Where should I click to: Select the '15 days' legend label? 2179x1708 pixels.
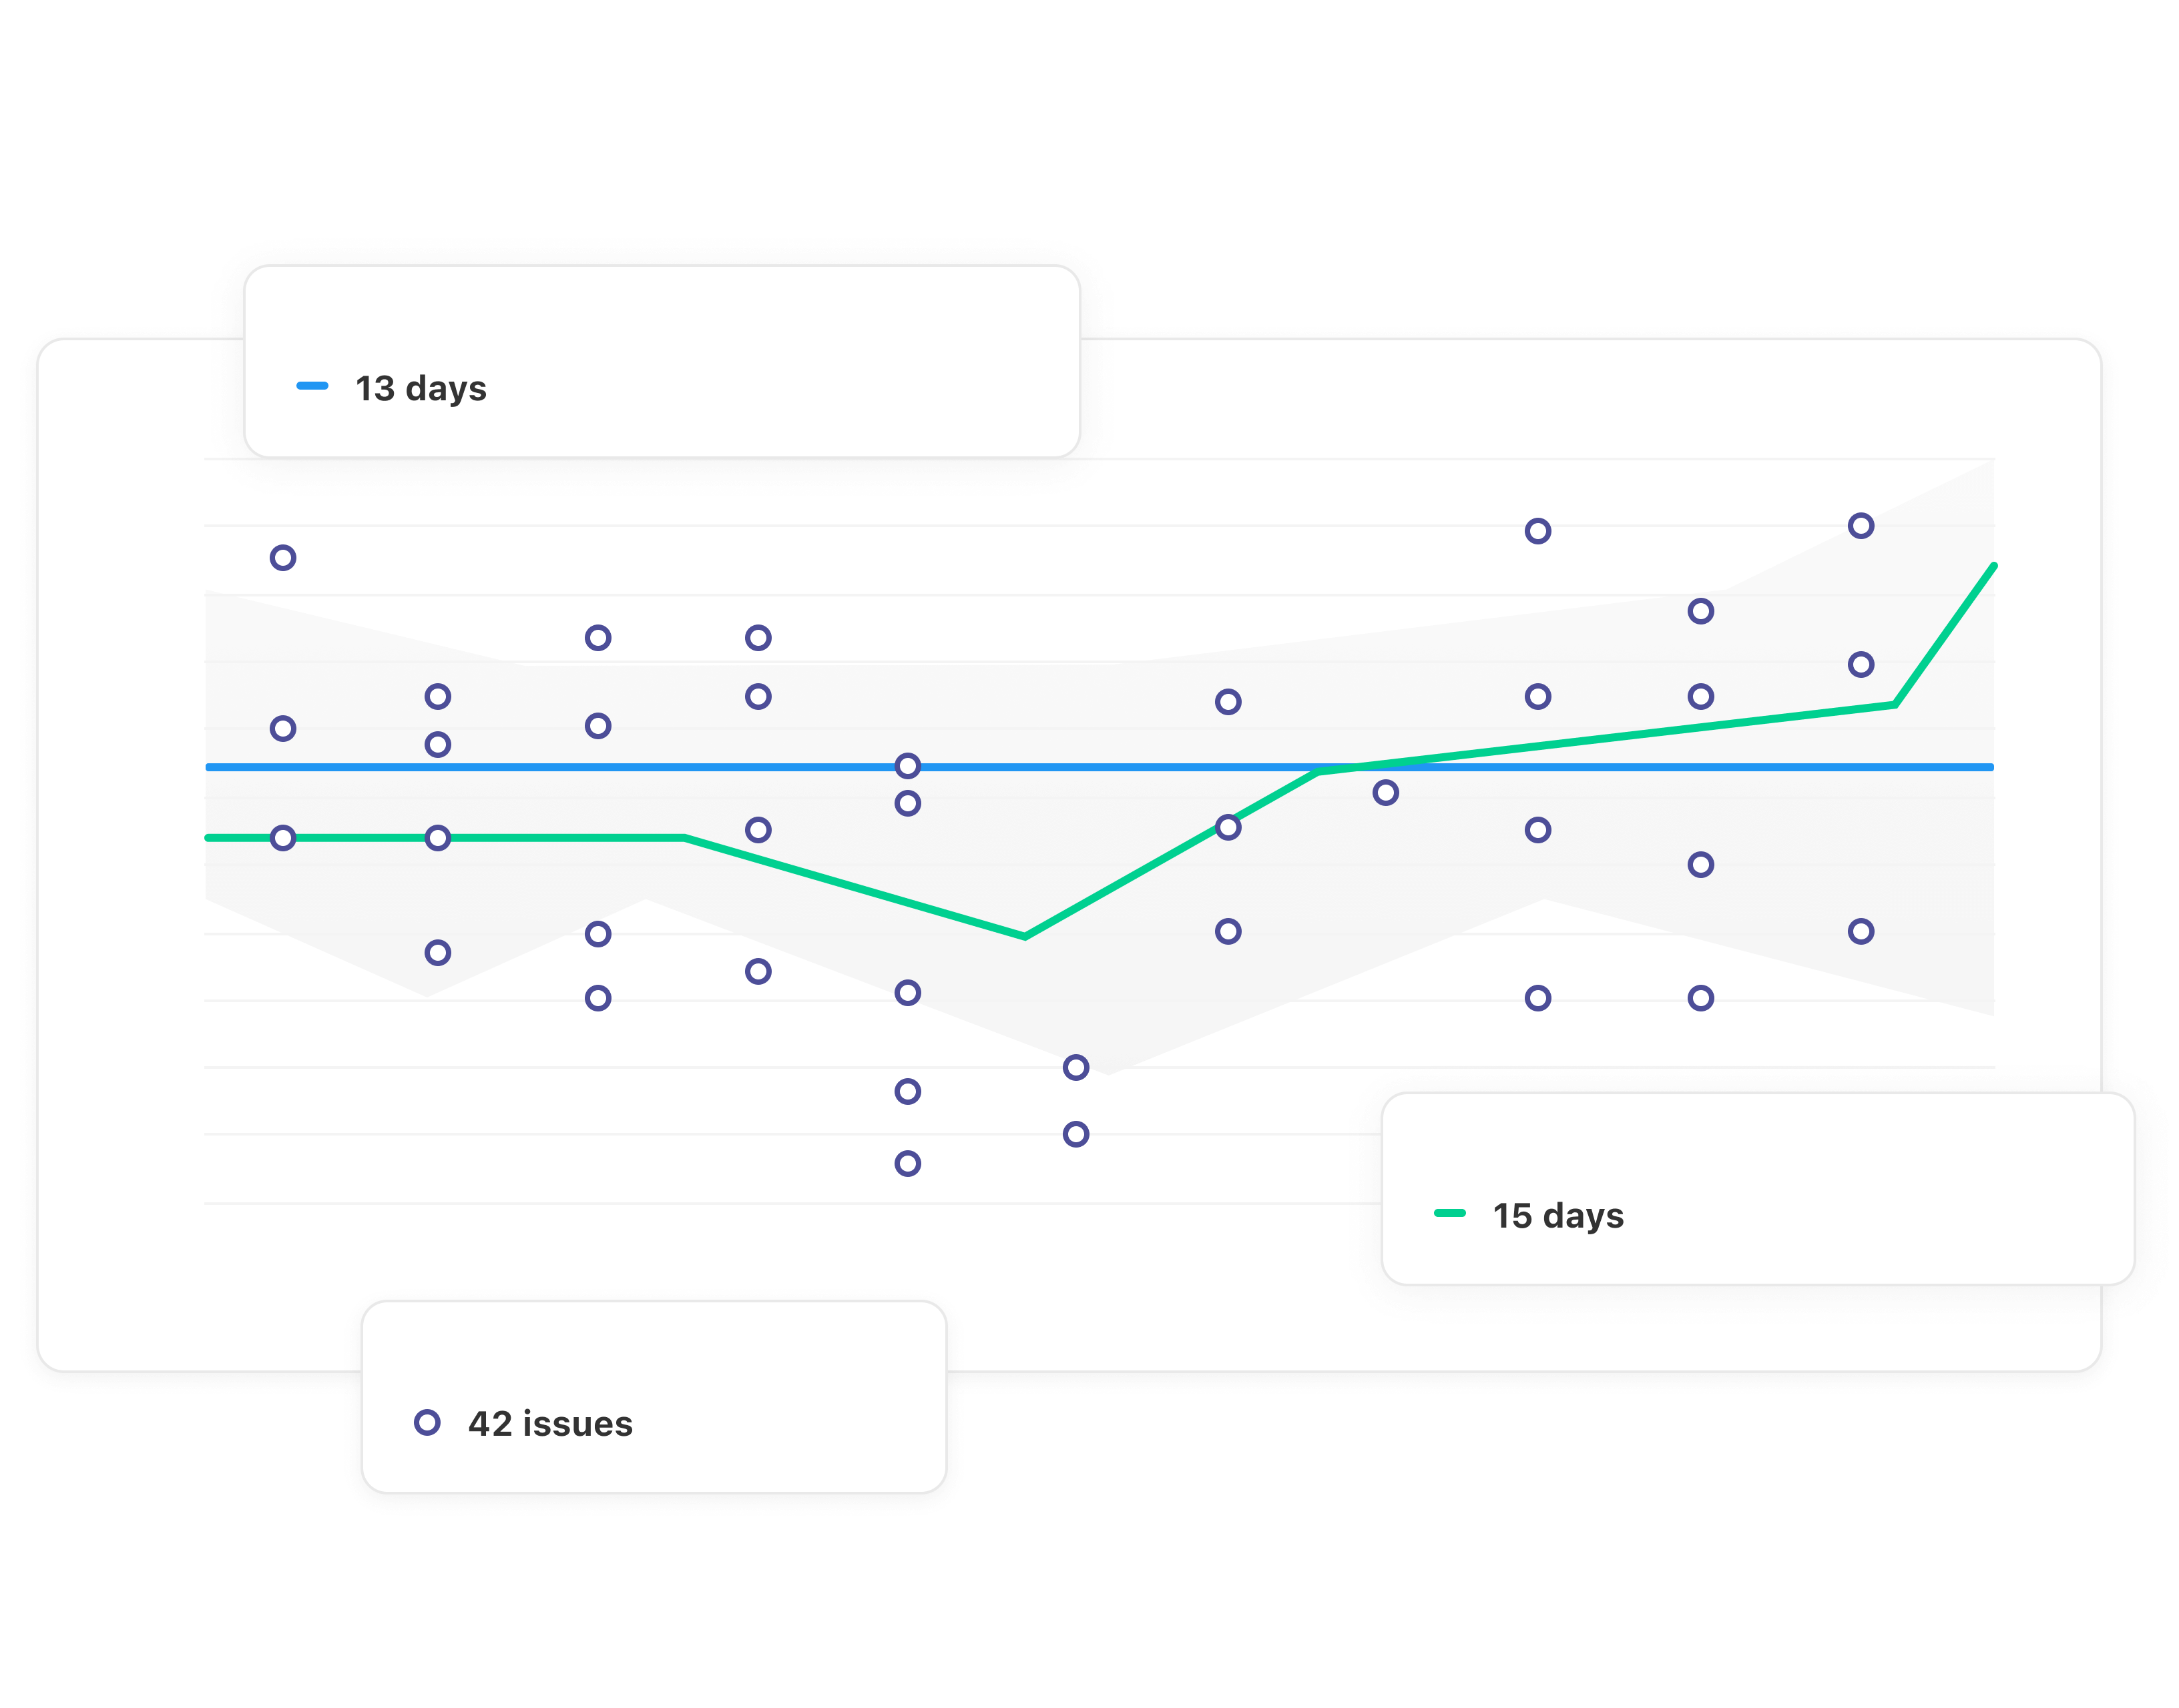click(x=1557, y=1215)
